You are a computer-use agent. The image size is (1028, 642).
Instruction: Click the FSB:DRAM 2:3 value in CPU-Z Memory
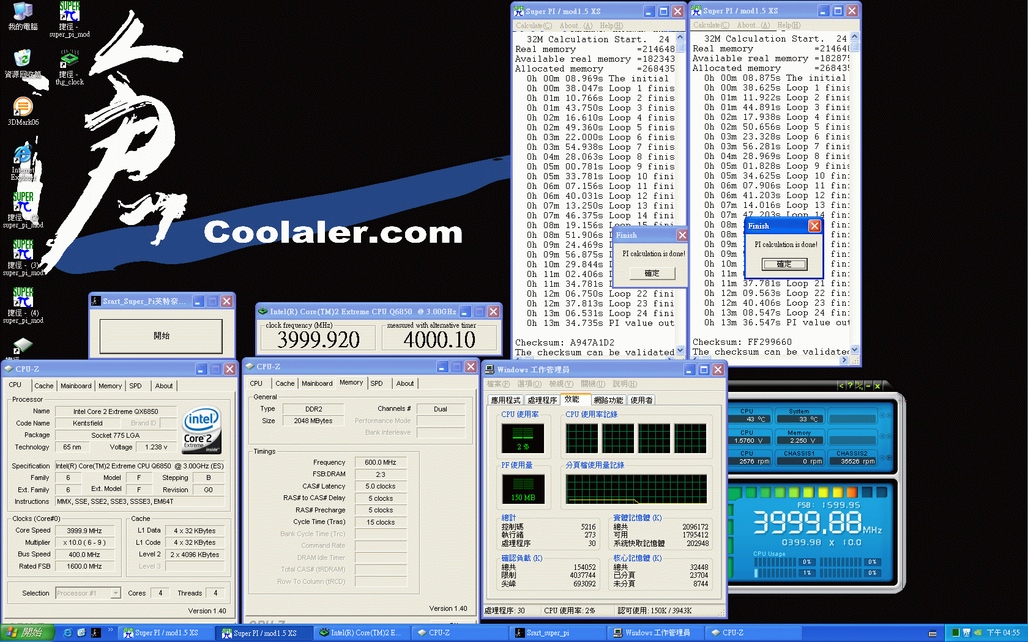380,474
